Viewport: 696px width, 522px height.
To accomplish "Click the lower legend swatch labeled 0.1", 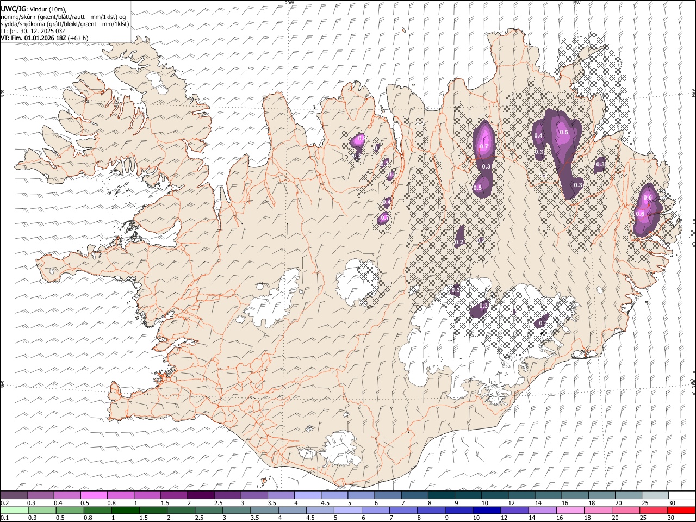I will [x=14, y=510].
